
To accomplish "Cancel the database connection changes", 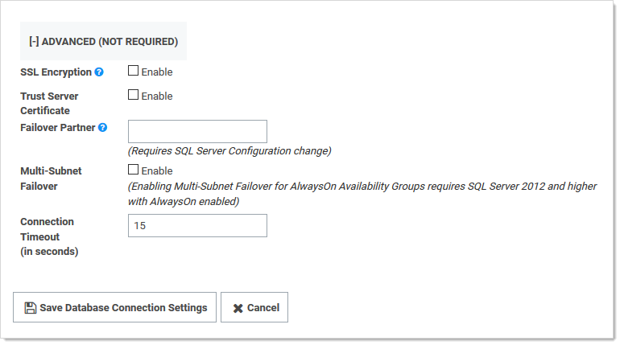I will 254,307.
